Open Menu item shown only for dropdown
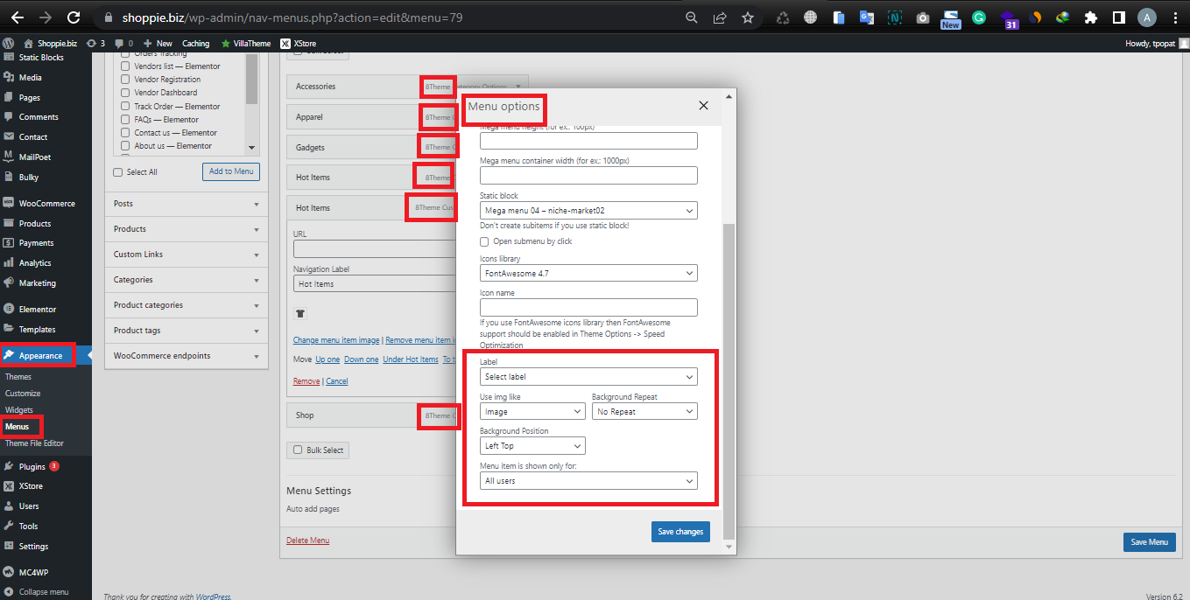The image size is (1190, 600). 588,481
